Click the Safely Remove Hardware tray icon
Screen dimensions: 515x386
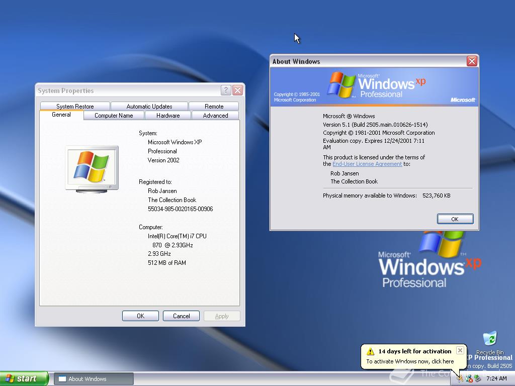(x=478, y=378)
